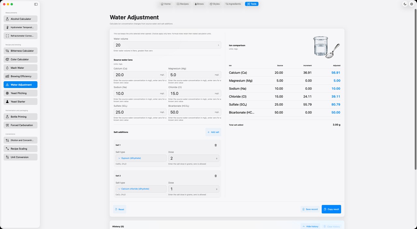Copy the result to clipboard
This screenshot has height=229, width=417.
(331, 209)
